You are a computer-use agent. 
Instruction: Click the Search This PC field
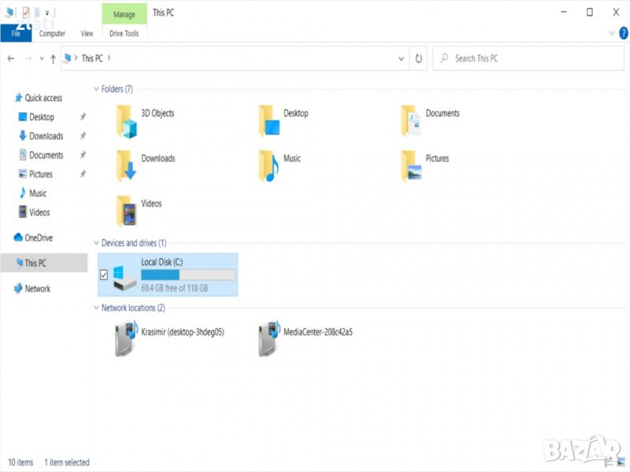(x=524, y=58)
